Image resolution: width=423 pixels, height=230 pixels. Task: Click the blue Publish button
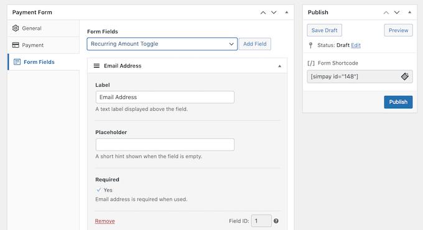coord(398,102)
